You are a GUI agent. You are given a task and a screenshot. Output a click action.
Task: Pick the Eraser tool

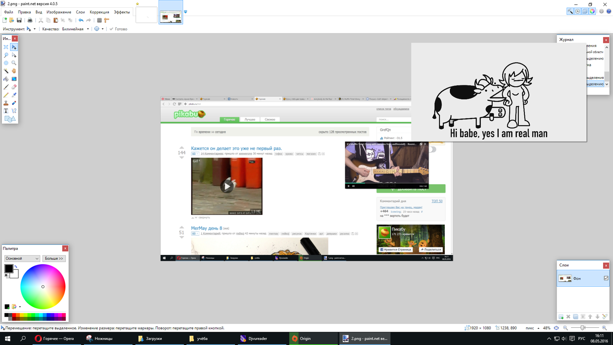pyautogui.click(x=14, y=87)
